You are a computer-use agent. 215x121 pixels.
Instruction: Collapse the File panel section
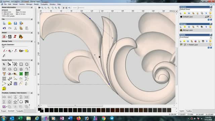pos(32,19)
